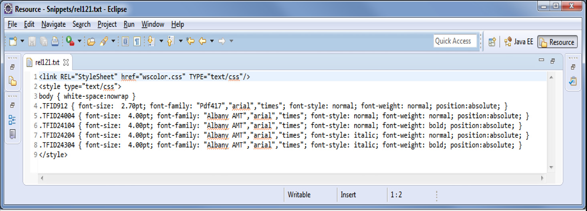587x211 pixels.
Task: Toggle show whitespace characters
Action: coord(137,41)
